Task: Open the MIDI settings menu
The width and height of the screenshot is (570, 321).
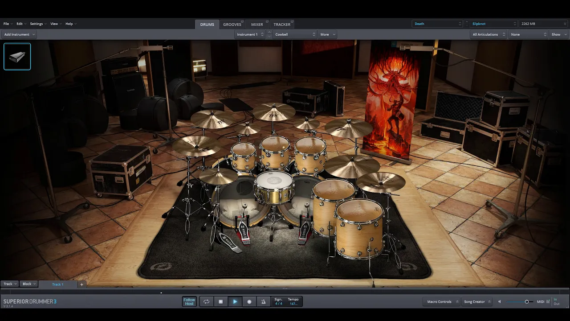Action: (x=543, y=302)
